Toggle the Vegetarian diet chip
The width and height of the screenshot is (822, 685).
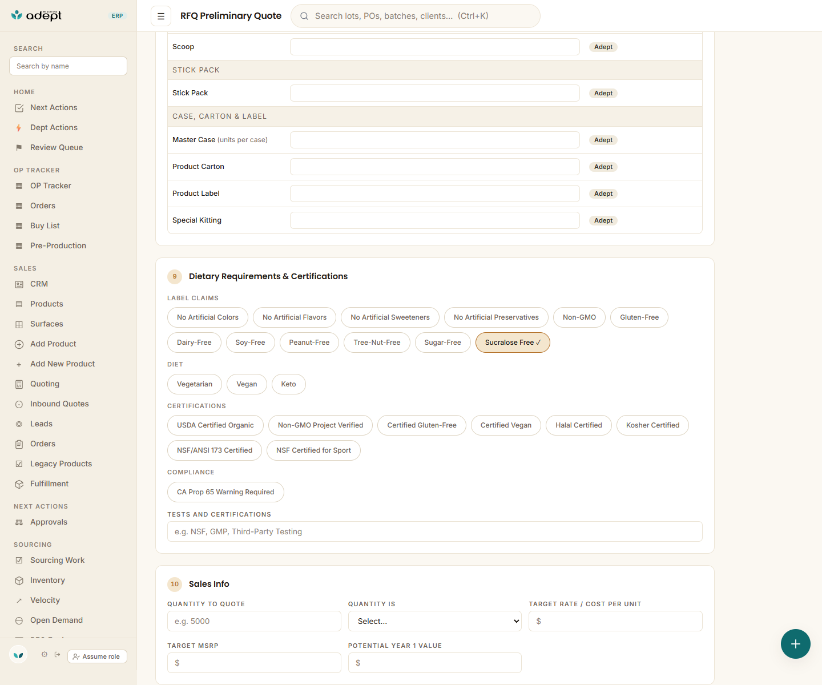195,384
